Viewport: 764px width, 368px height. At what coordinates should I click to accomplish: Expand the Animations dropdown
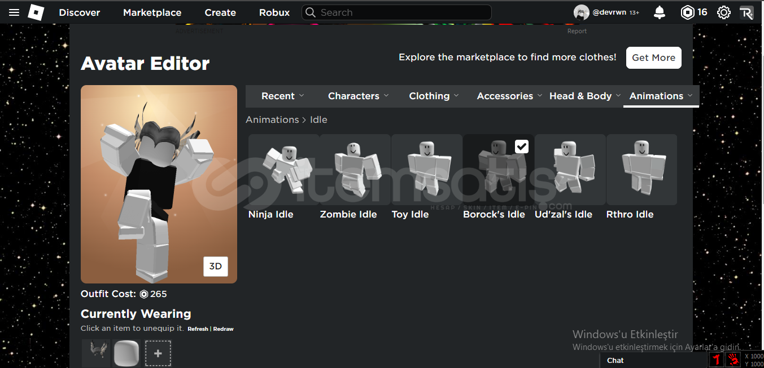click(661, 96)
